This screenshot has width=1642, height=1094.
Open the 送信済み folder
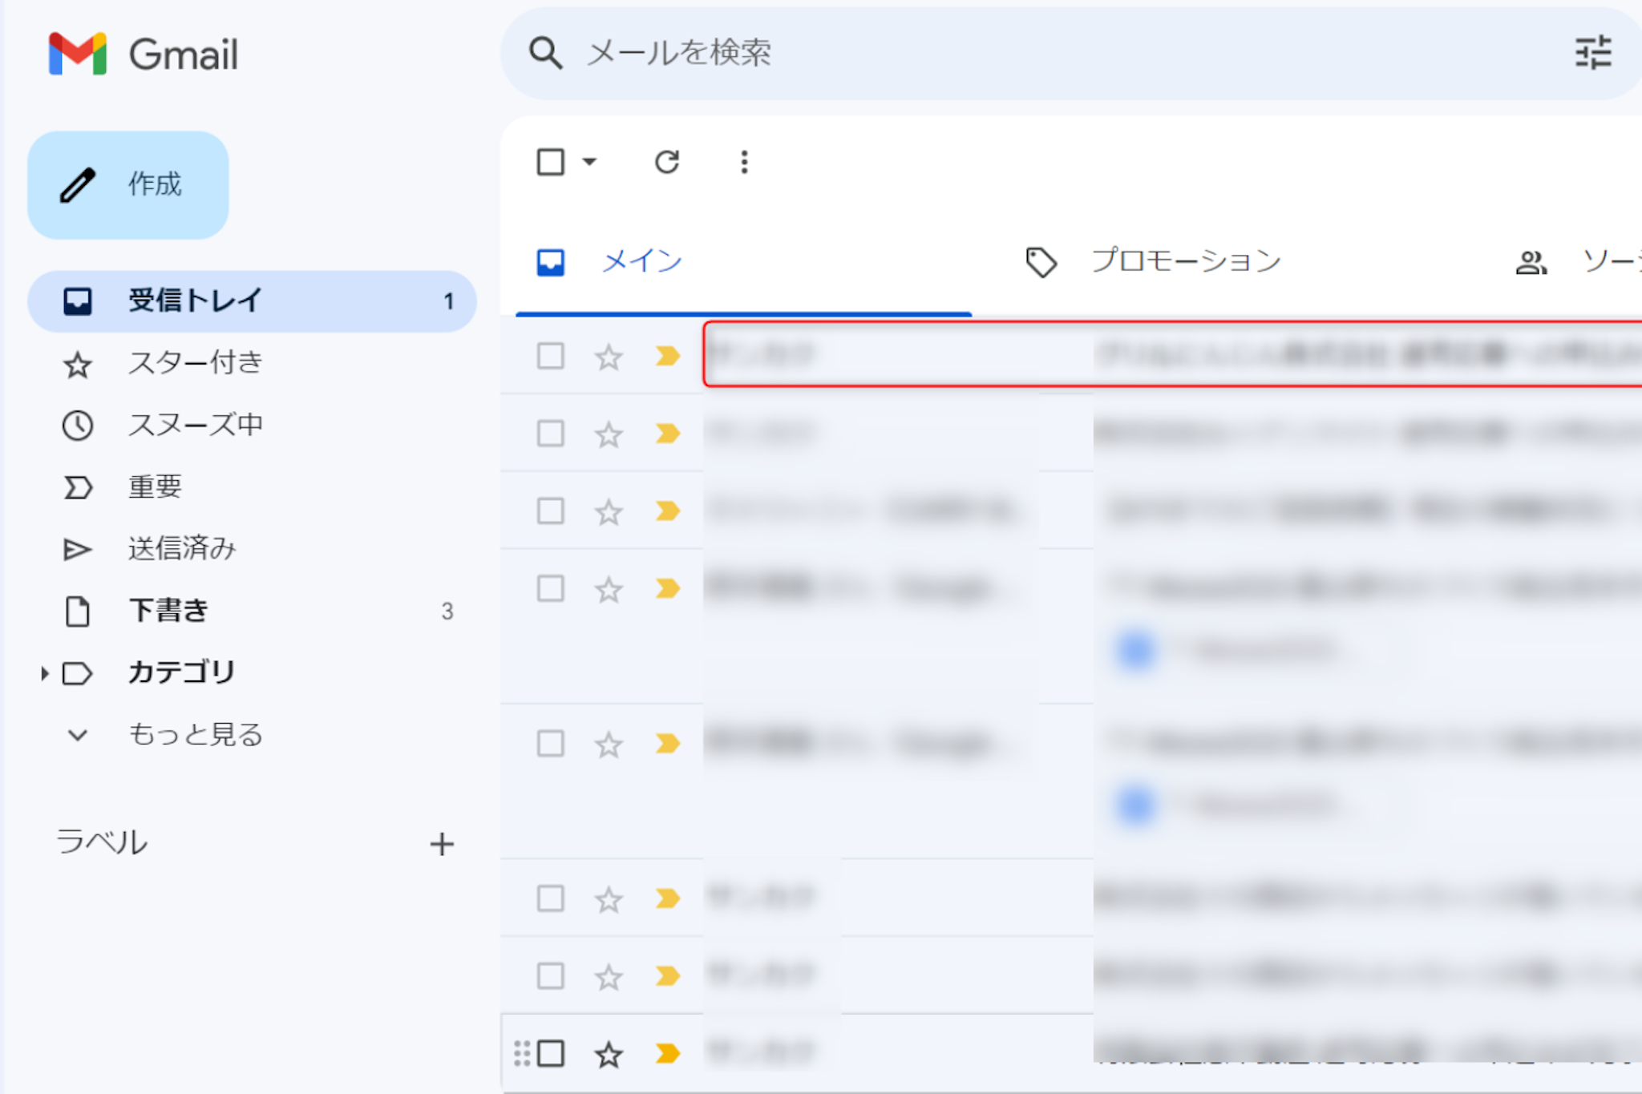(x=182, y=549)
